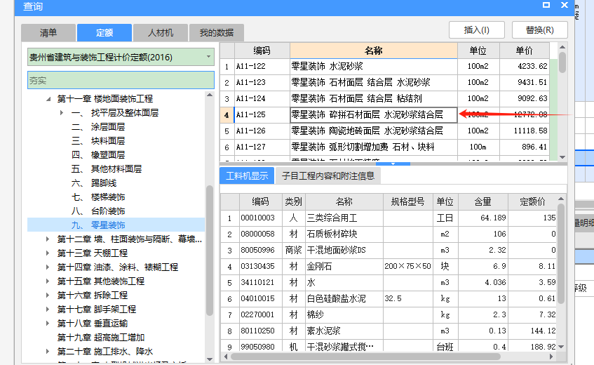This screenshot has width=594, height=365.
Task: Expand 第十四章 油漆、涂料、裱糊工程 node
Action: pyautogui.click(x=48, y=267)
